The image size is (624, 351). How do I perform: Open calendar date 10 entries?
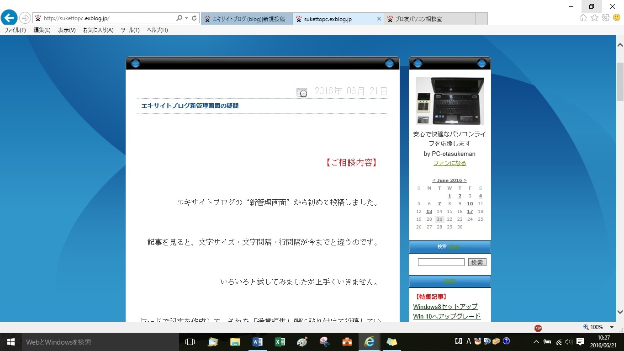click(470, 204)
